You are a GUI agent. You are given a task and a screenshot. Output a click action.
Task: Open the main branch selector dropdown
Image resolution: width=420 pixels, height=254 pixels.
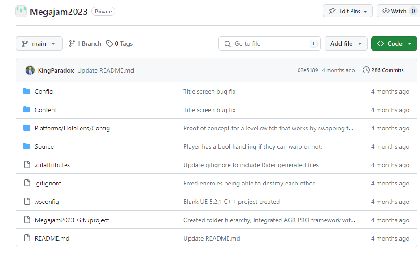pos(39,43)
